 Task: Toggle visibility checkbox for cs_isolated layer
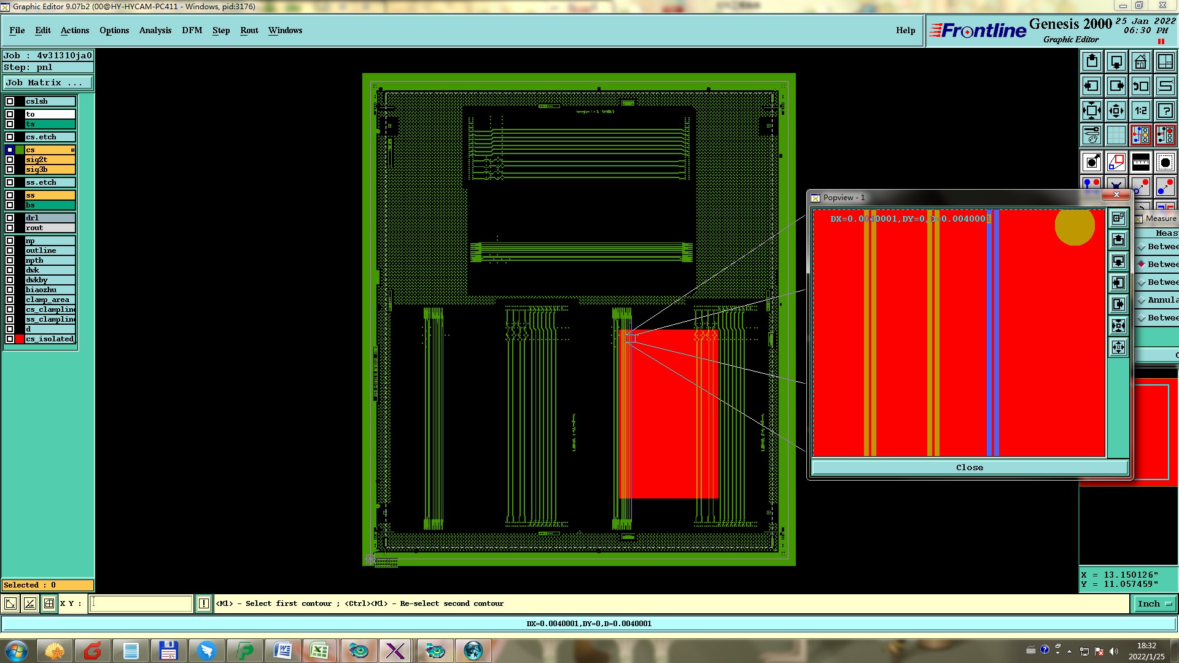coord(10,339)
